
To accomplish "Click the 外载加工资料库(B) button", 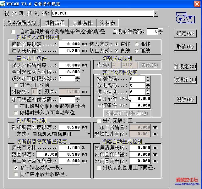I will coord(127,113).
